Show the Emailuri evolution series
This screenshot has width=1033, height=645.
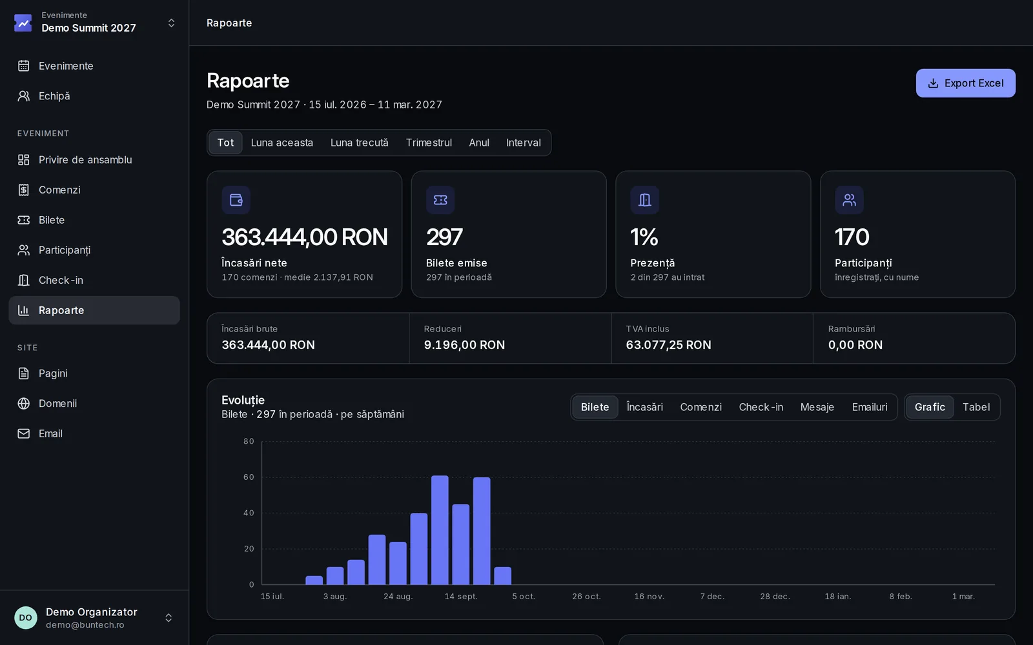coord(870,407)
